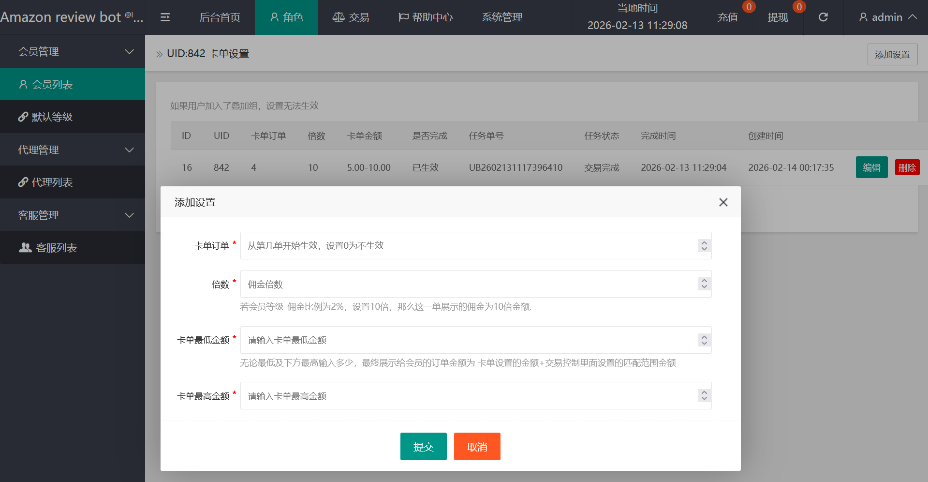928x482 pixels.
Task: Open 会员列表 in the sidebar
Action: point(73,84)
